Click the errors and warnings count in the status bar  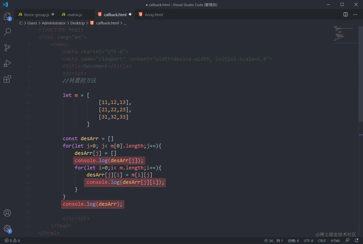(12, 241)
